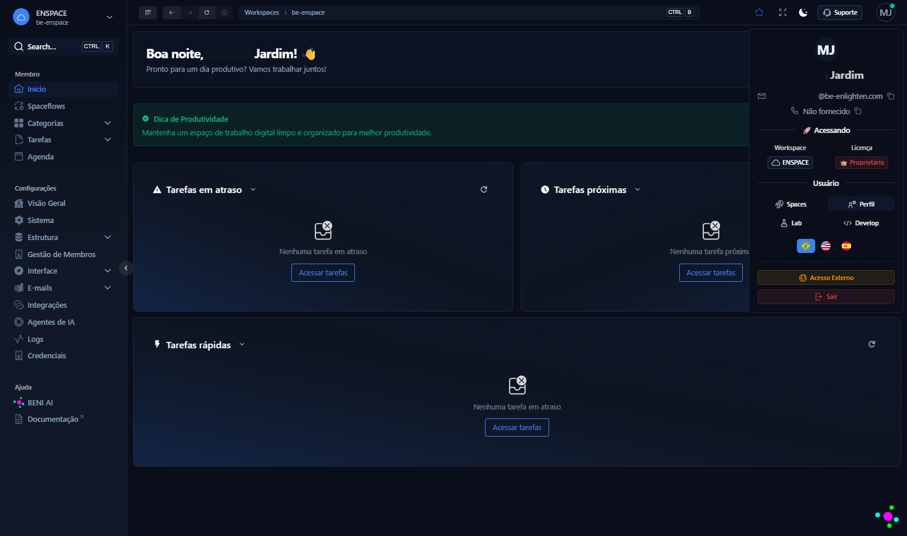The height and width of the screenshot is (536, 907).
Task: Open the 'Tarefas próximas' title dropdown
Action: pyautogui.click(x=637, y=189)
